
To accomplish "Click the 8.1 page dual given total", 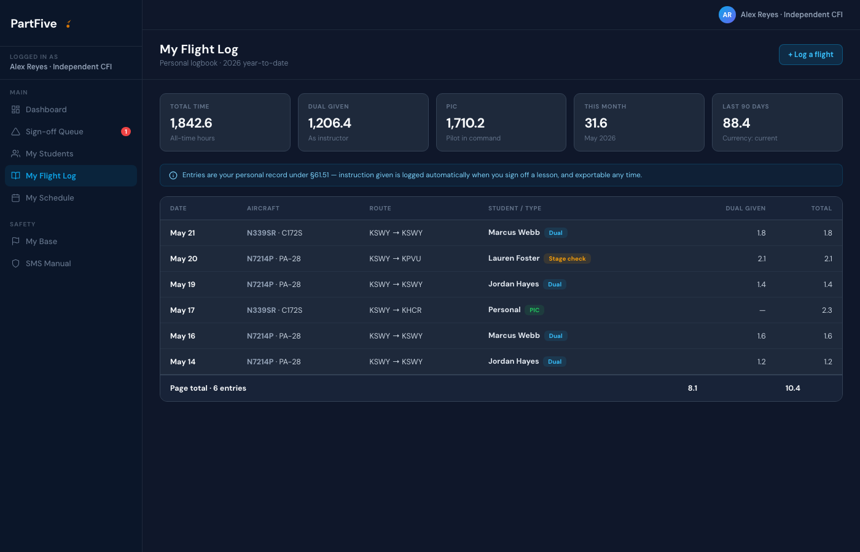I will click(692, 388).
